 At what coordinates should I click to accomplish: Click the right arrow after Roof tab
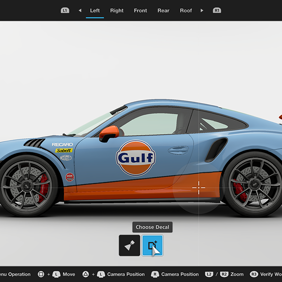point(202,11)
